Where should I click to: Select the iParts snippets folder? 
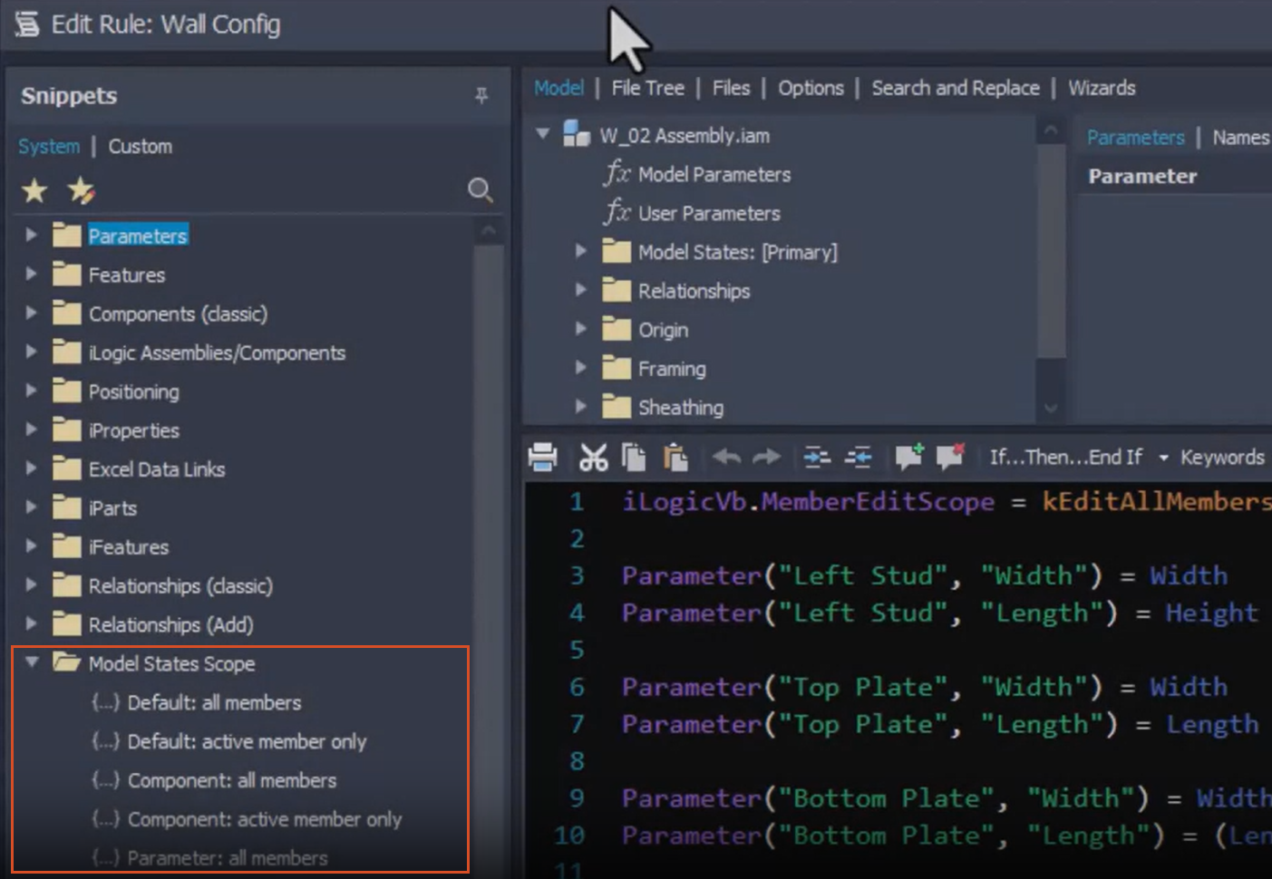[112, 507]
